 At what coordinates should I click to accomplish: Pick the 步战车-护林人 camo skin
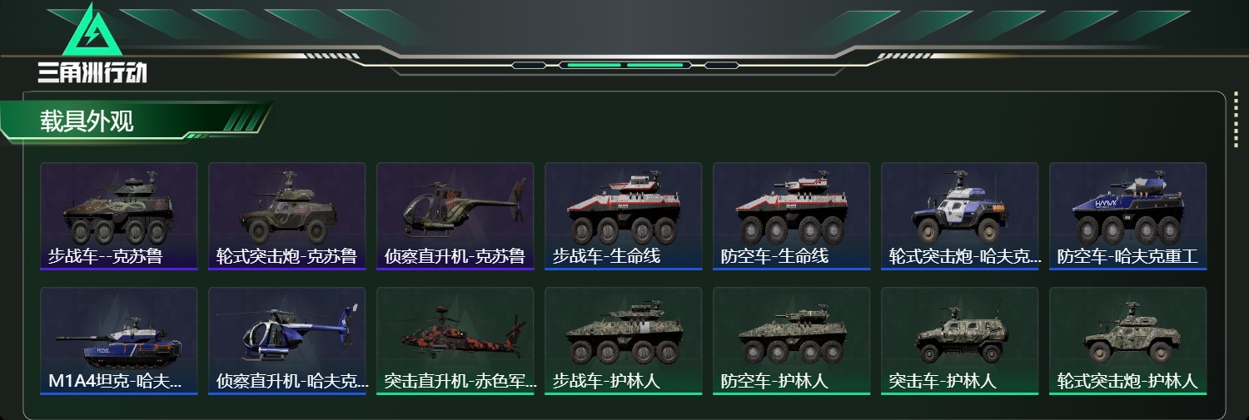pos(624,341)
